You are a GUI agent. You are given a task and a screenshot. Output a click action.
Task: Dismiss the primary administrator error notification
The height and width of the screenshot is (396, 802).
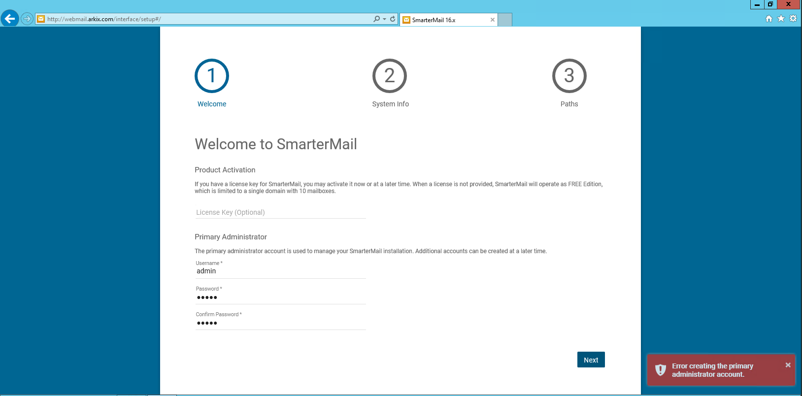coord(788,365)
